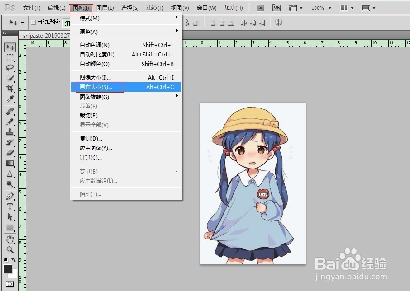Select the Brush tool
The image size is (410, 291).
[10, 122]
